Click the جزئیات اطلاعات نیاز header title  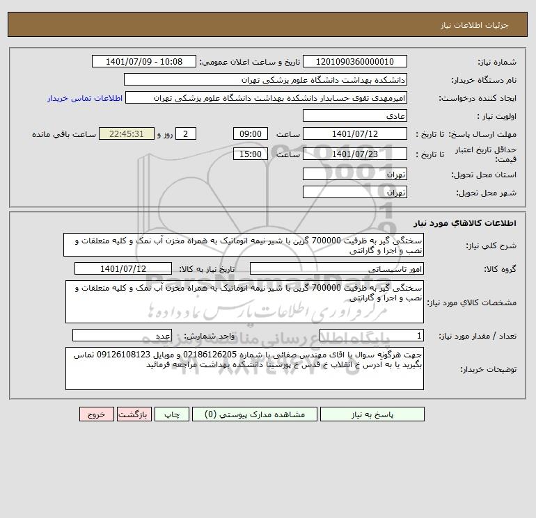(475, 25)
